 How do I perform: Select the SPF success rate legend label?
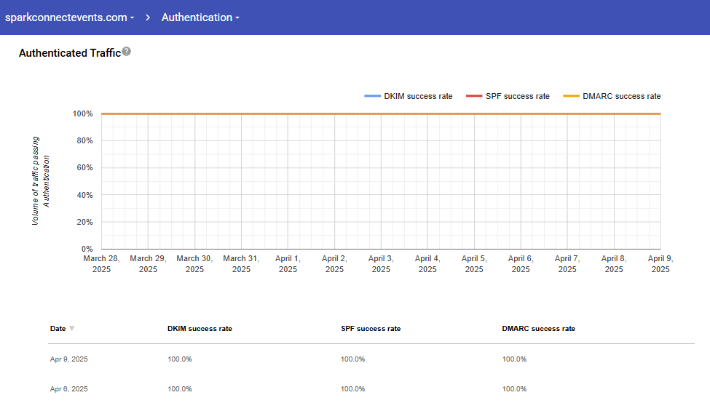518,96
